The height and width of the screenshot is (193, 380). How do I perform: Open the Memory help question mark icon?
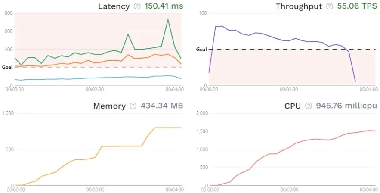pyautogui.click(x=133, y=106)
